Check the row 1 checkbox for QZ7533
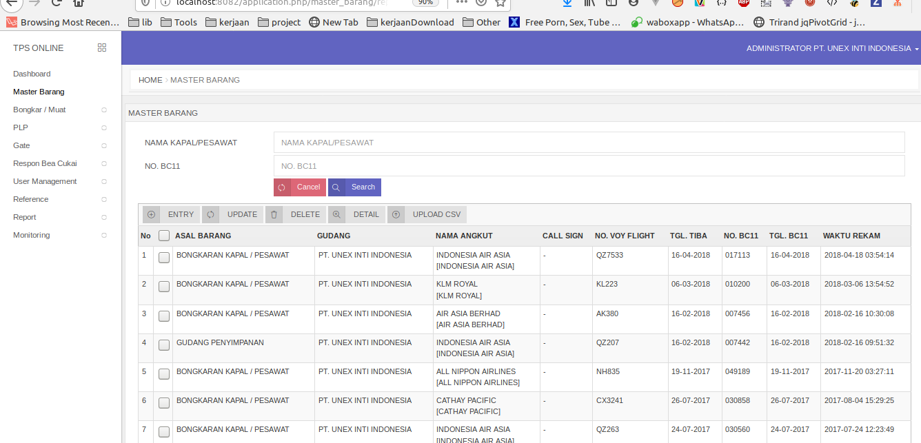Viewport: 921px width, 443px height. [x=164, y=258]
